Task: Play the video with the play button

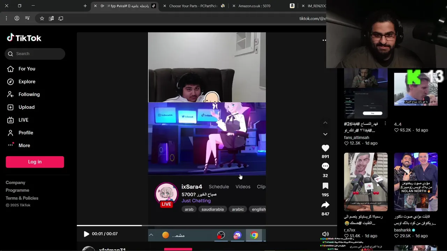Action: pyautogui.click(x=86, y=234)
